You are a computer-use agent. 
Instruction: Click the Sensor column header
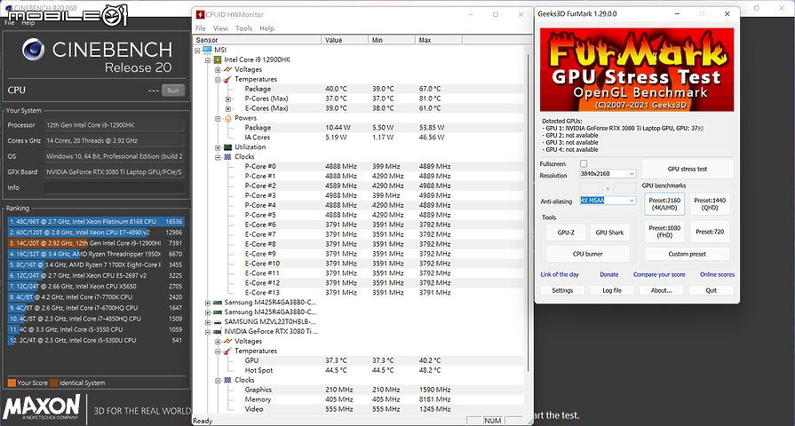(257, 40)
